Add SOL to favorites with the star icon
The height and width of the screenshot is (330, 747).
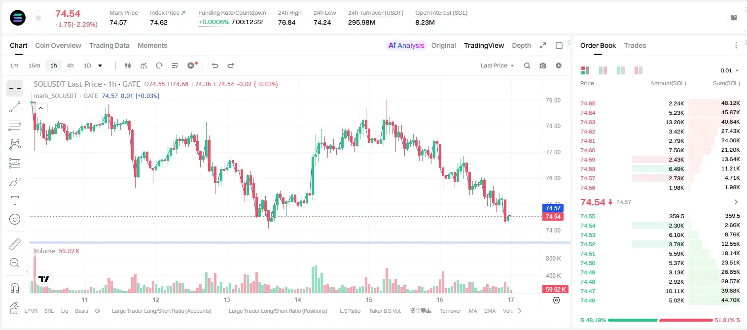(38, 18)
